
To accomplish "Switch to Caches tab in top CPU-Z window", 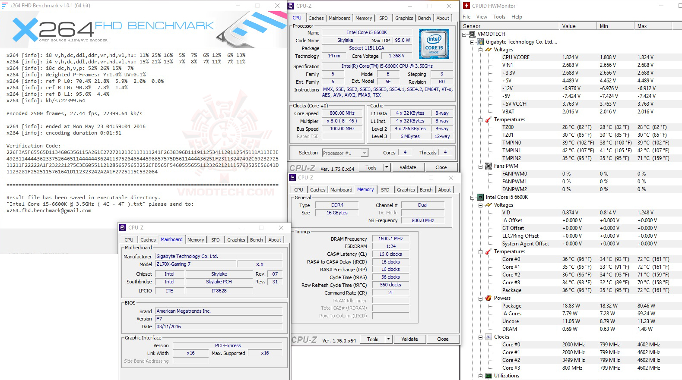I will click(316, 18).
